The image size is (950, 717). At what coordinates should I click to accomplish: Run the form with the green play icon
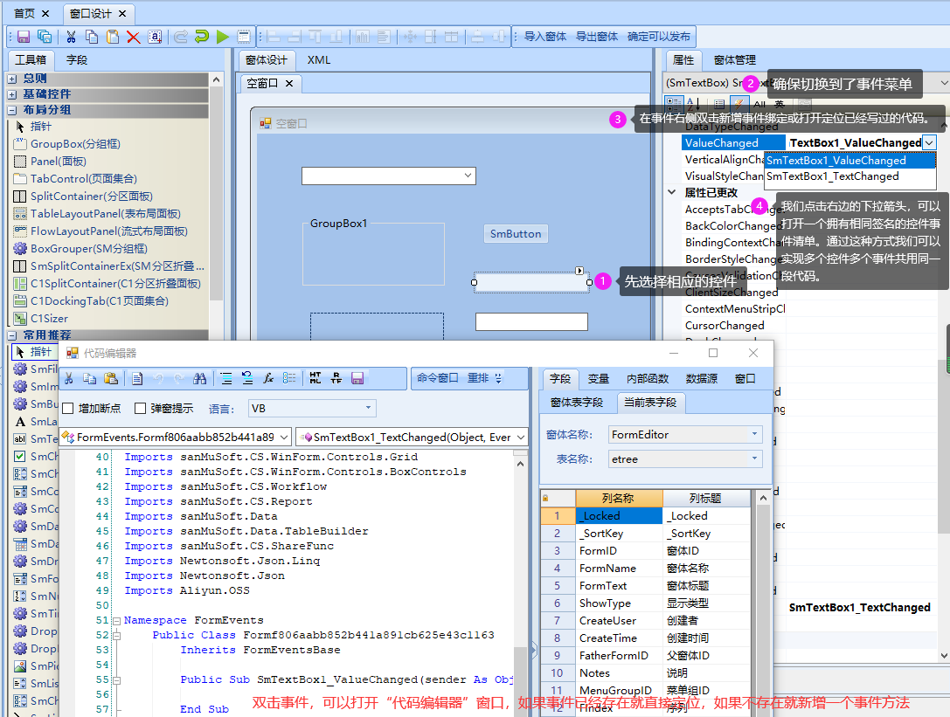(x=222, y=37)
